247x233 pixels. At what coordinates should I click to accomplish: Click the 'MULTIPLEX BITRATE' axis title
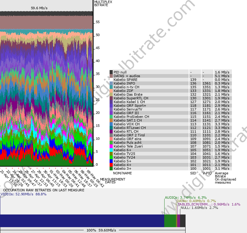point(103,3)
